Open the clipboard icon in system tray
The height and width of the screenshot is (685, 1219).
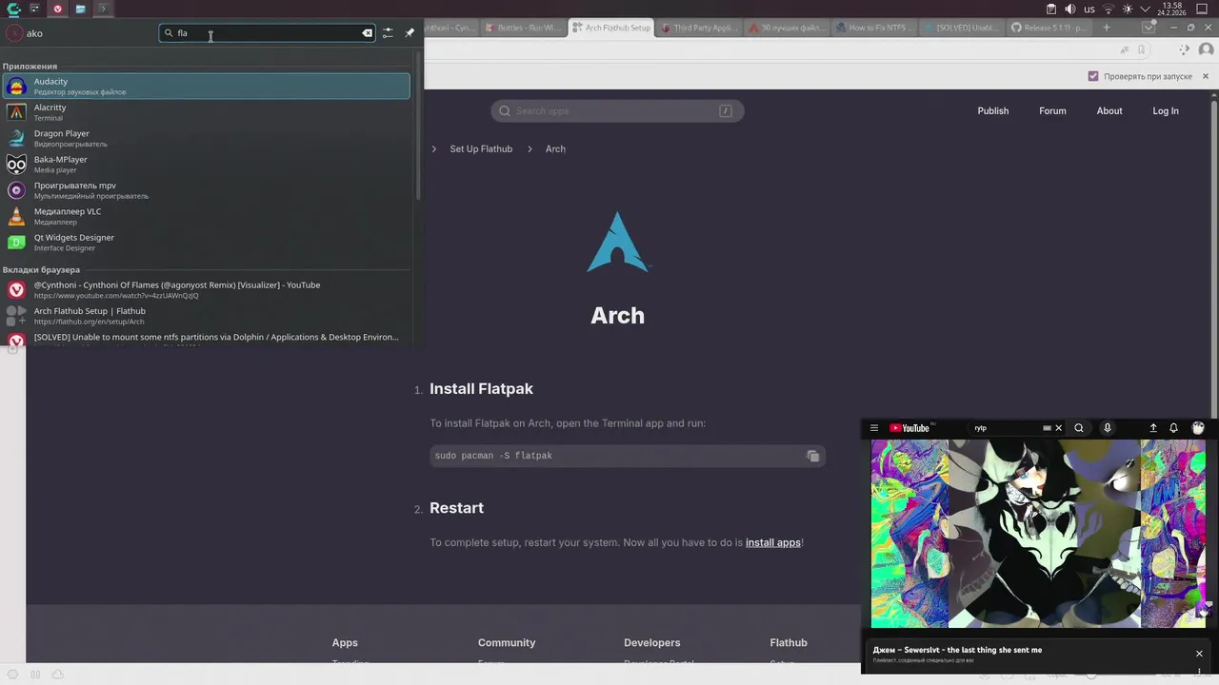click(x=1051, y=9)
